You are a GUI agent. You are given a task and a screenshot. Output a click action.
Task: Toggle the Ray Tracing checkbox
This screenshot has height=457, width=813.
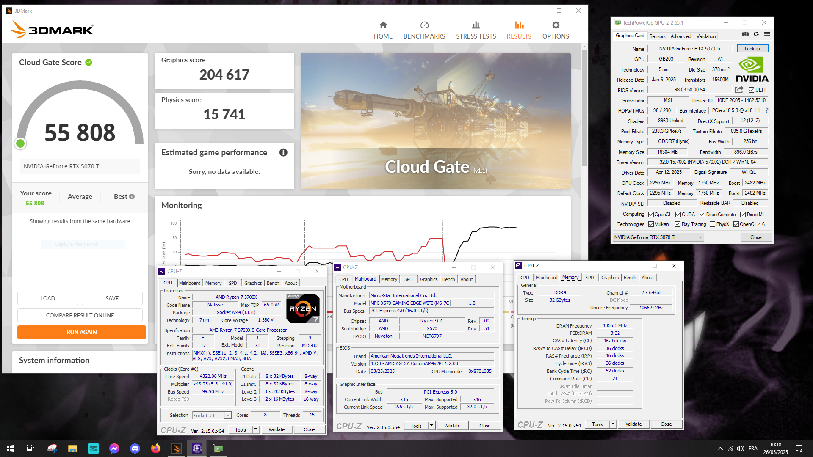[677, 224]
